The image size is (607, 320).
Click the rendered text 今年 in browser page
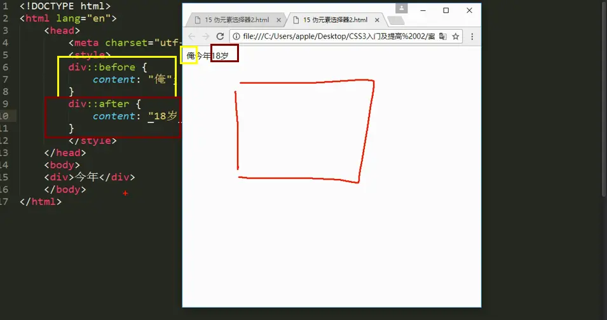coord(203,56)
